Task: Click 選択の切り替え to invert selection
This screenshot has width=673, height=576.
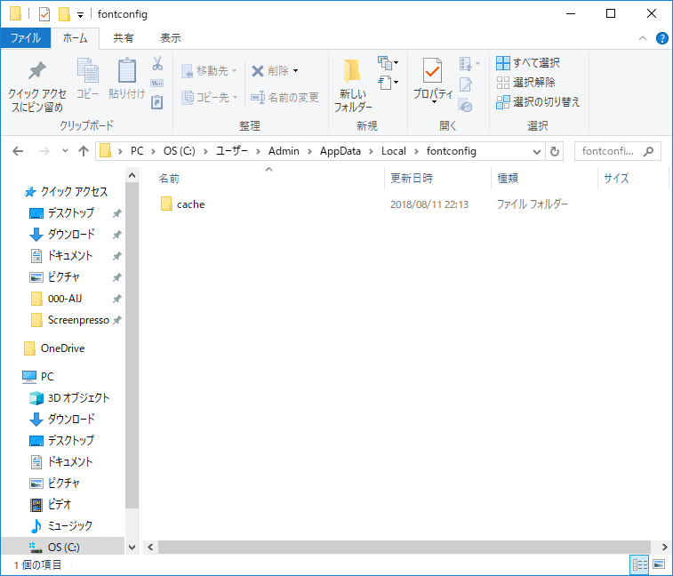Action: click(x=538, y=102)
